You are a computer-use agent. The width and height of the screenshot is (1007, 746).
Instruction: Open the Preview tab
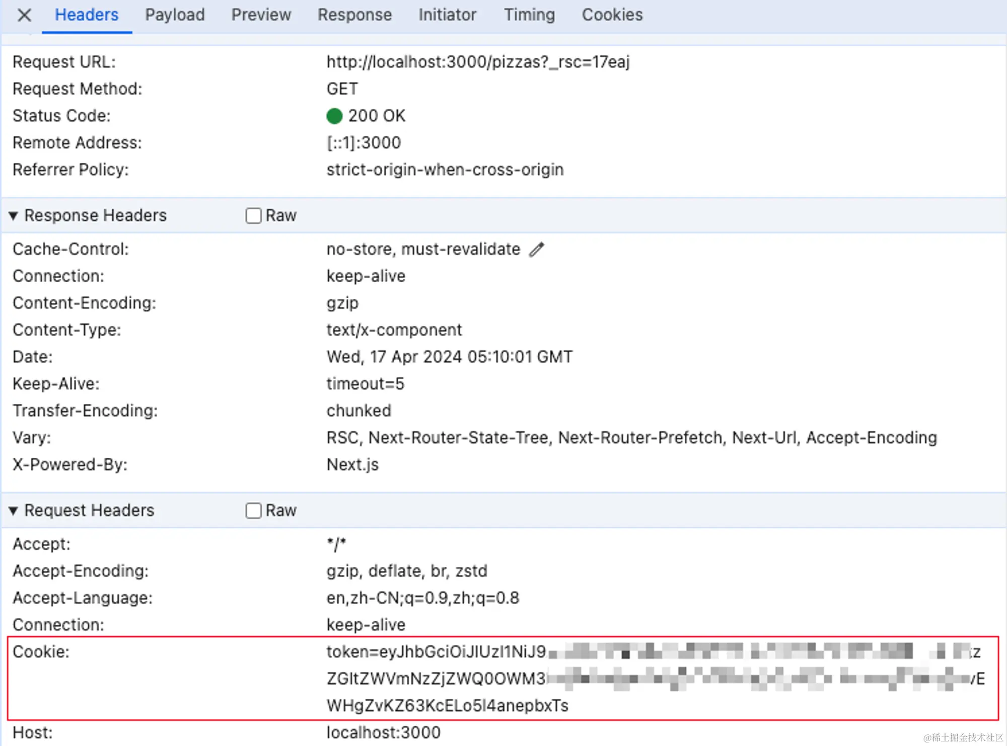point(261,15)
